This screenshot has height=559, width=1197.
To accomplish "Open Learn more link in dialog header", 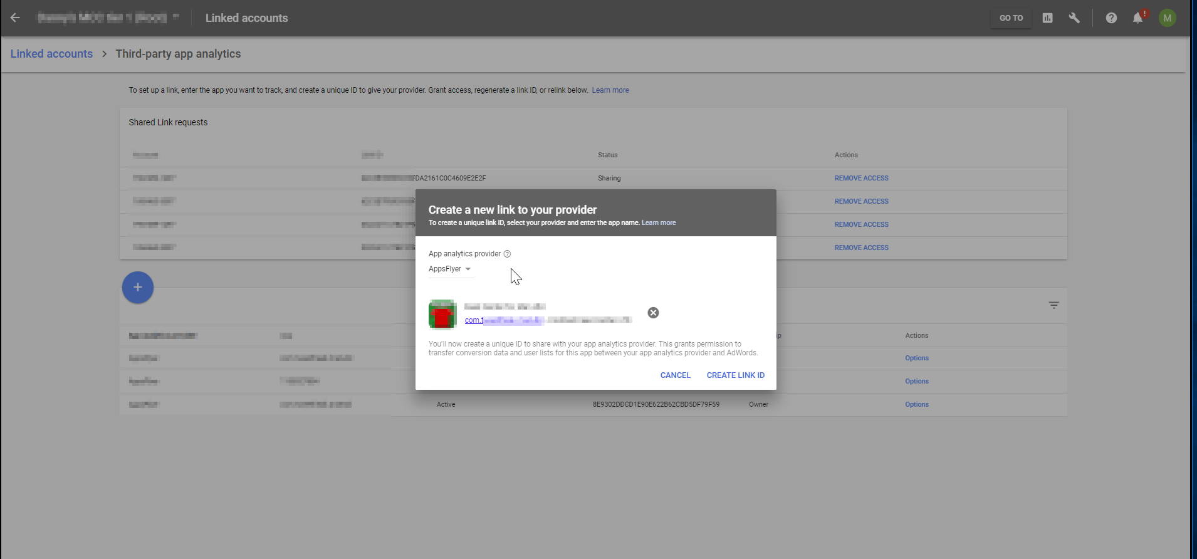I will (659, 223).
